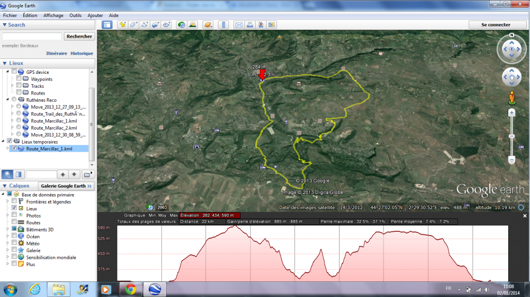The width and height of the screenshot is (530, 297).
Task: Click the search text input field
Action: (x=32, y=36)
